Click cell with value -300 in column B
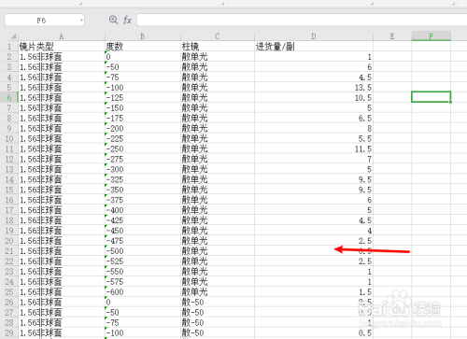The height and width of the screenshot is (339, 467). (x=143, y=169)
